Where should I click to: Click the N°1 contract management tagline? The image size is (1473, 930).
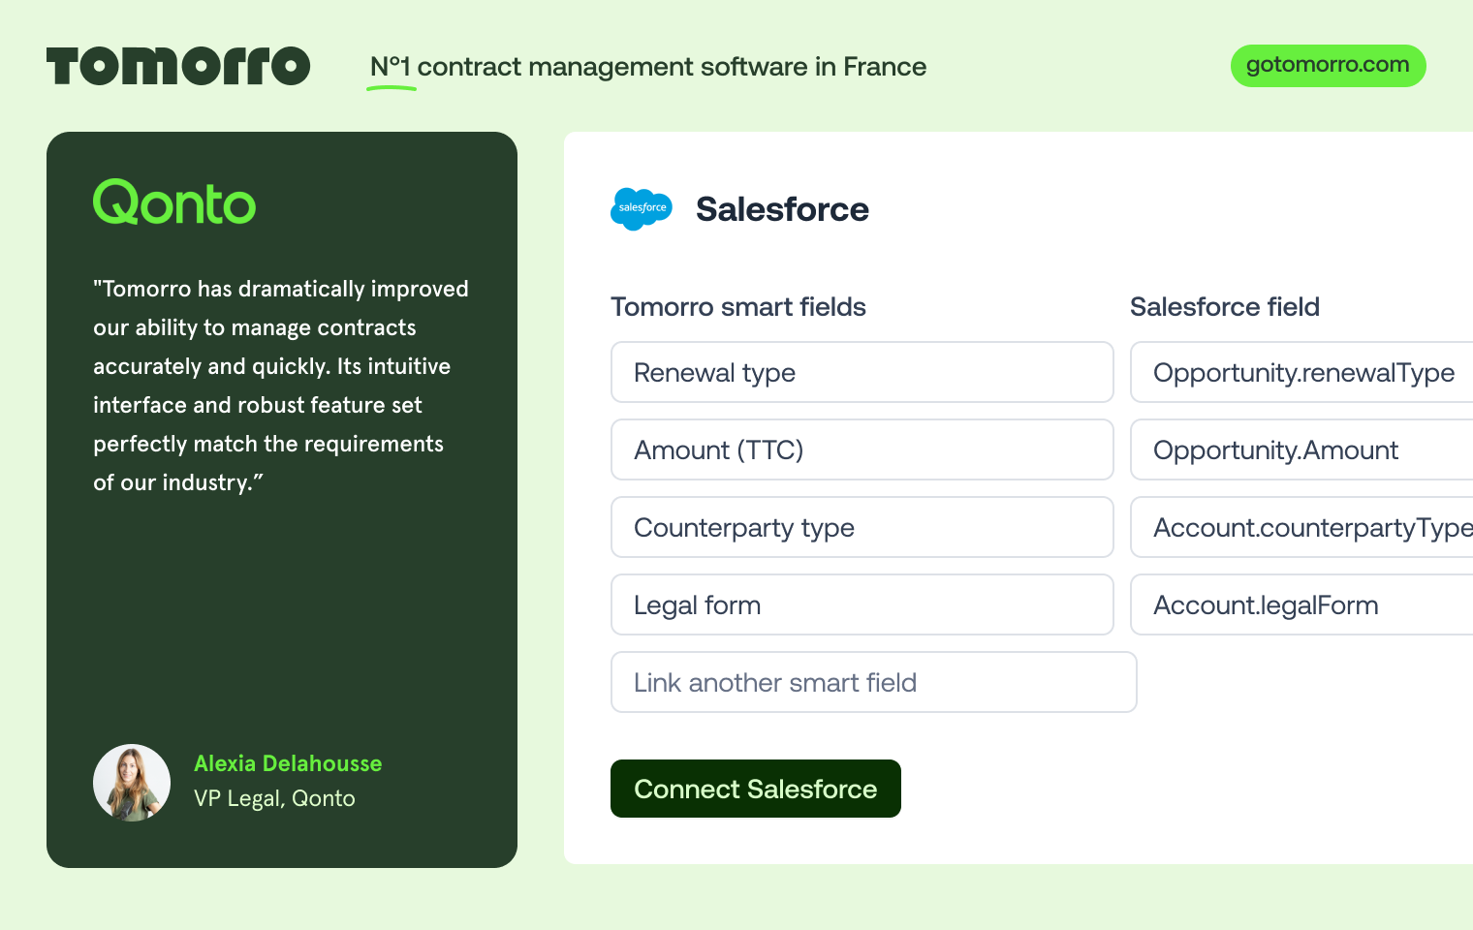point(647,67)
